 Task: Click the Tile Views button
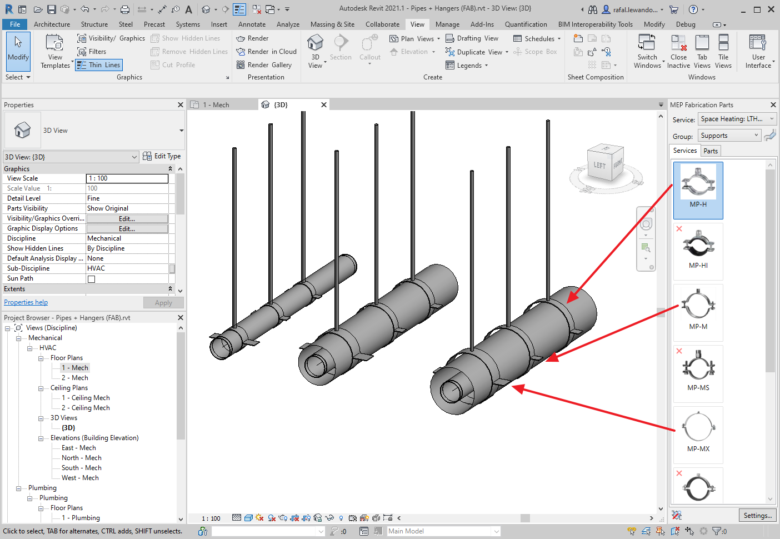(x=723, y=51)
